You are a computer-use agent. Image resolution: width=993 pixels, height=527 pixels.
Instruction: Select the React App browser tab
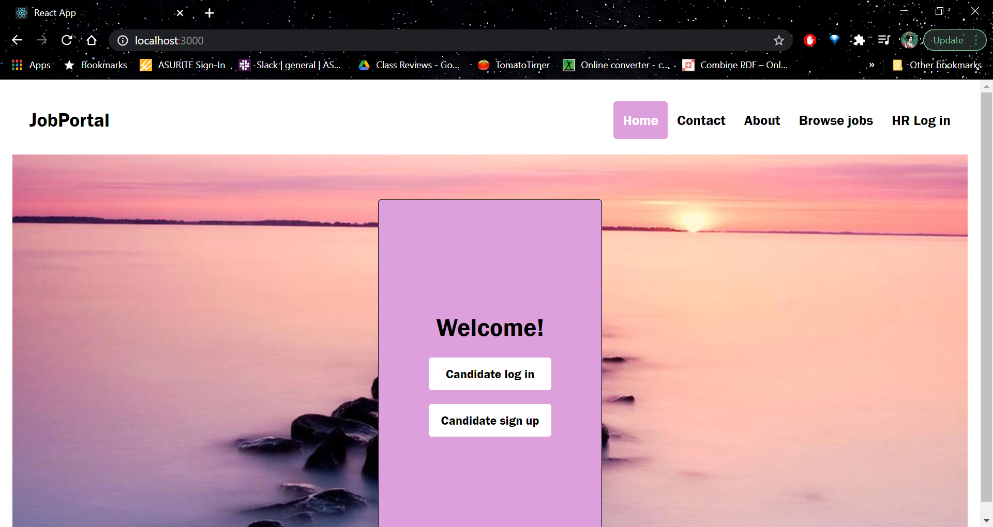click(98, 13)
